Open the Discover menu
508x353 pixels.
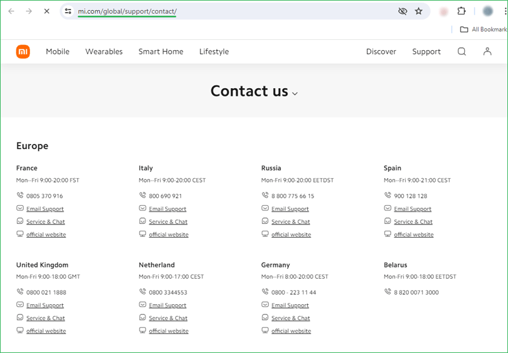pyautogui.click(x=381, y=51)
